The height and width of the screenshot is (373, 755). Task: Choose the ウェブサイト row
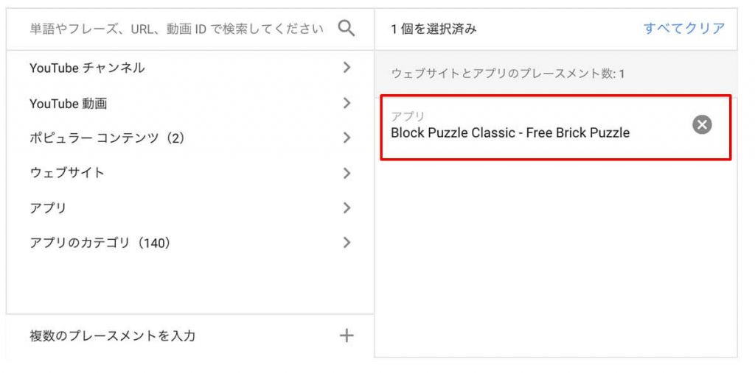(190, 173)
